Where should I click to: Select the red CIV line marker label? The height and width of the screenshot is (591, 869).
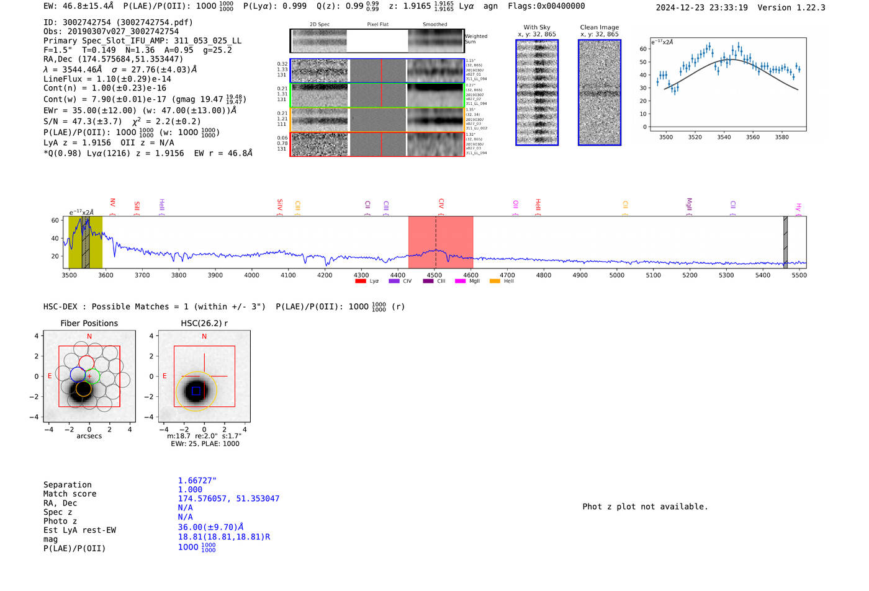441,207
